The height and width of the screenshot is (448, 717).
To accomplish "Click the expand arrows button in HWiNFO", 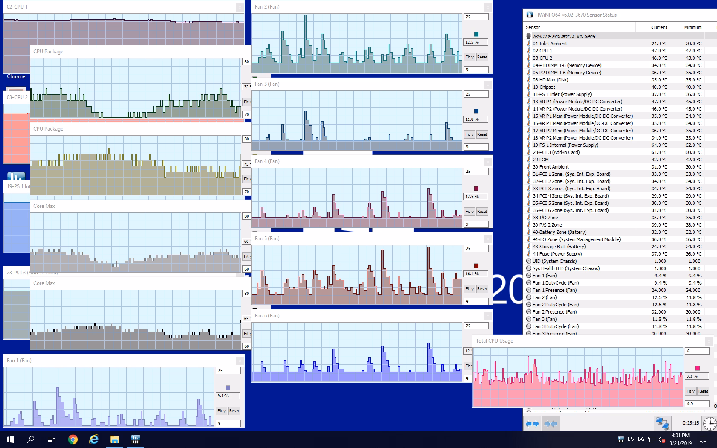I will point(532,424).
